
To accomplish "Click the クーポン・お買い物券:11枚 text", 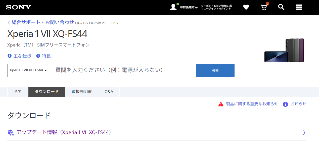I will tap(217, 6).
